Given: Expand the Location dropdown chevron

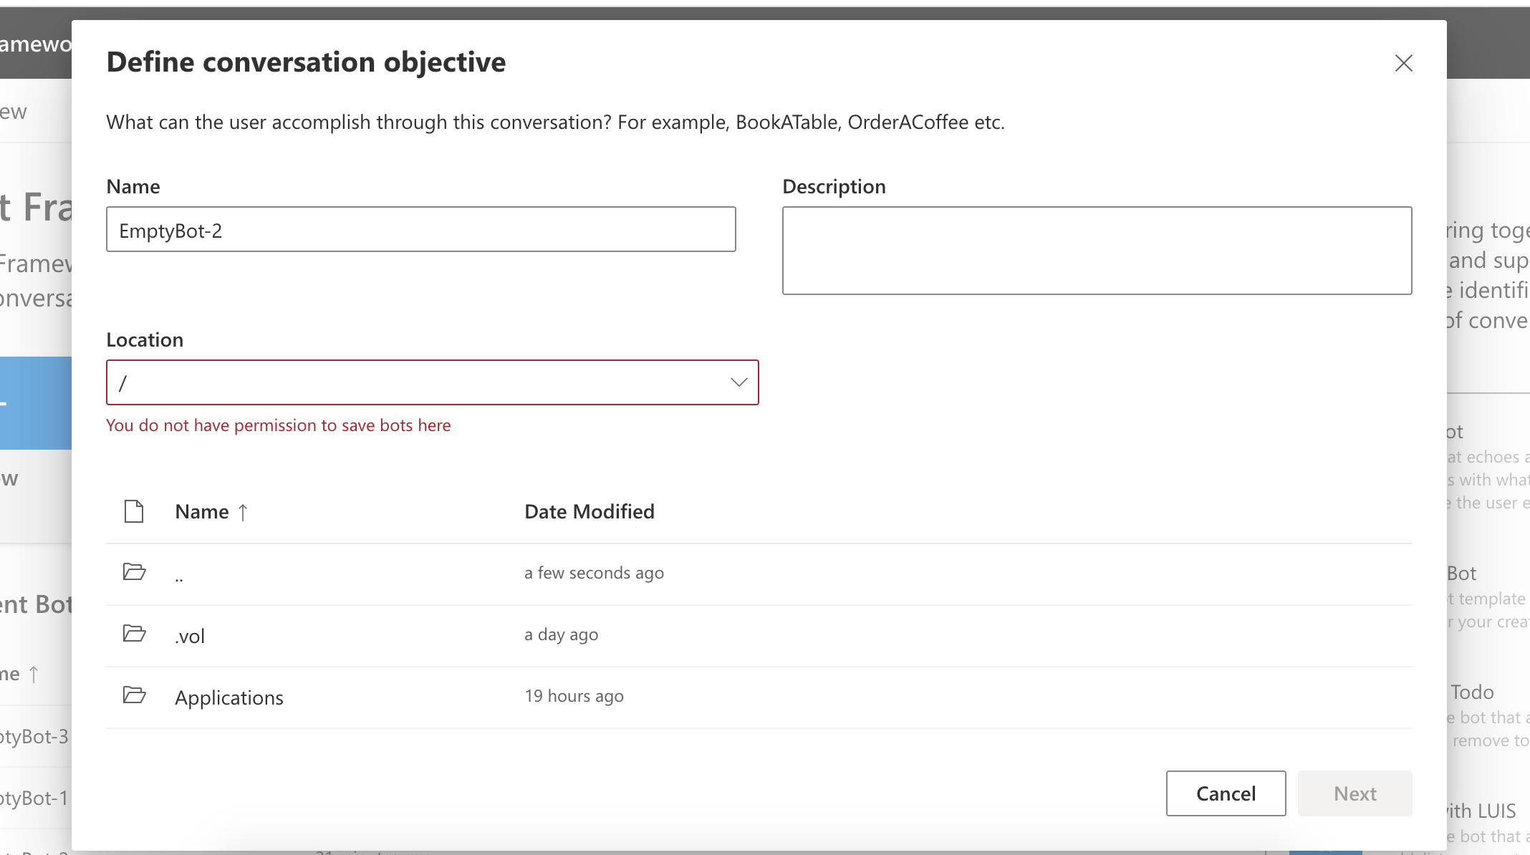Looking at the screenshot, I should coord(738,382).
